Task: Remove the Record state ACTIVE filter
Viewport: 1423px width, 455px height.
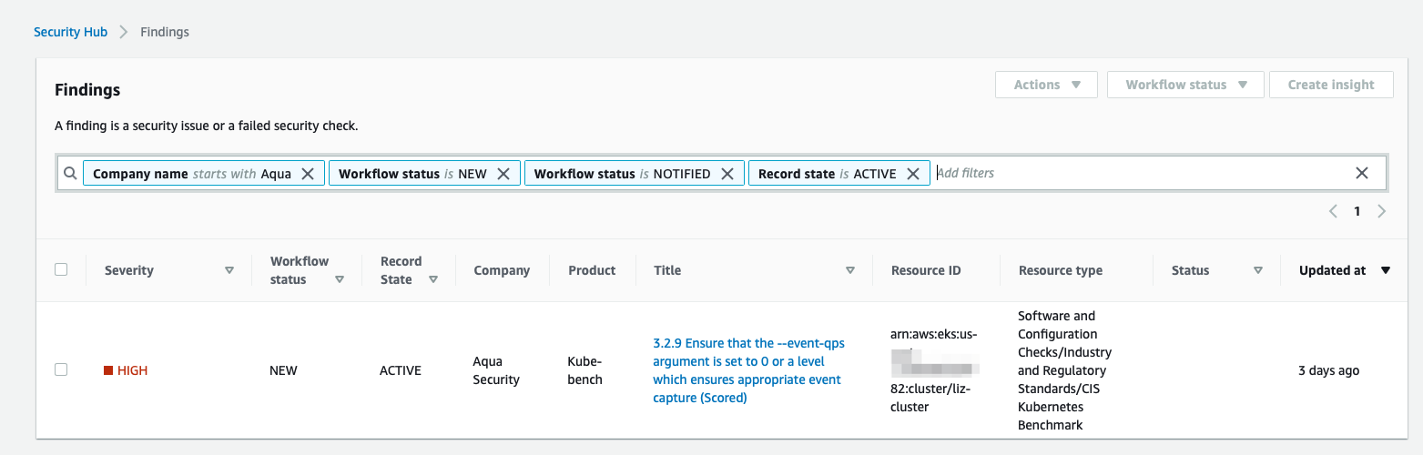Action: click(x=912, y=174)
